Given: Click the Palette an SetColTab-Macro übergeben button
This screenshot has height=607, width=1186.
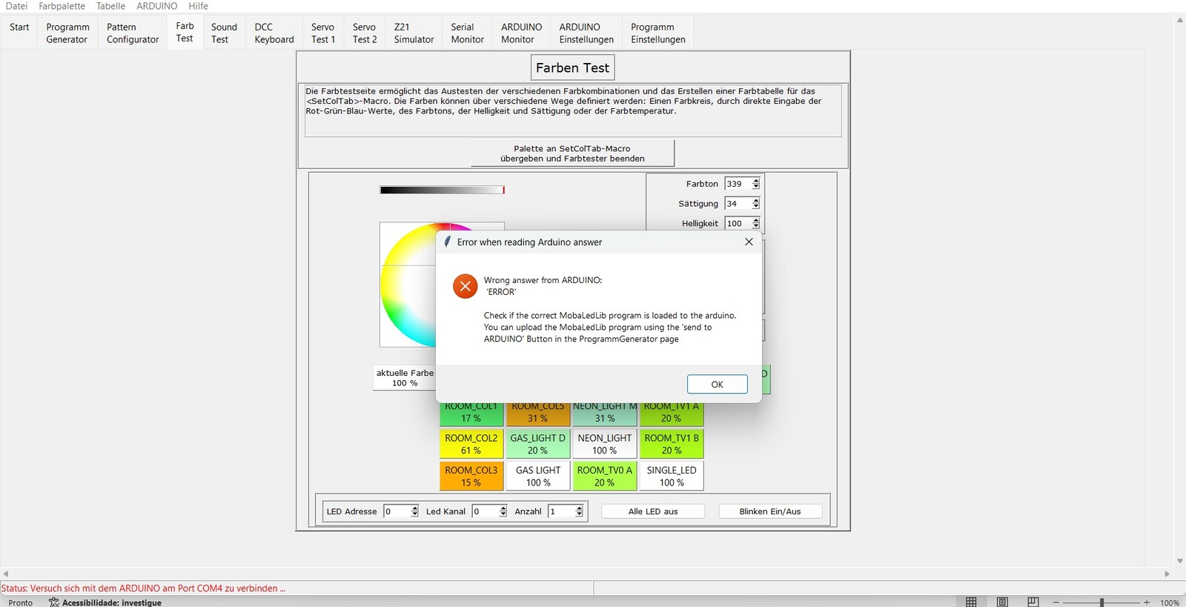Looking at the screenshot, I should pos(572,153).
